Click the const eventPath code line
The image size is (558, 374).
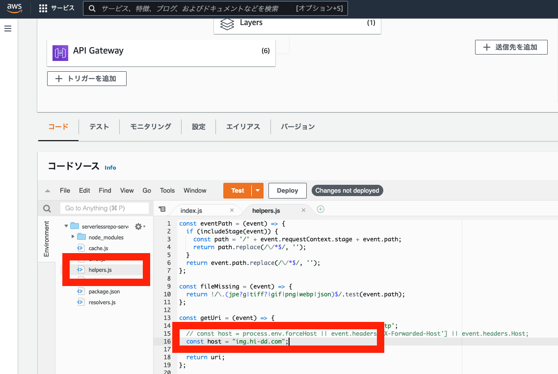click(232, 224)
